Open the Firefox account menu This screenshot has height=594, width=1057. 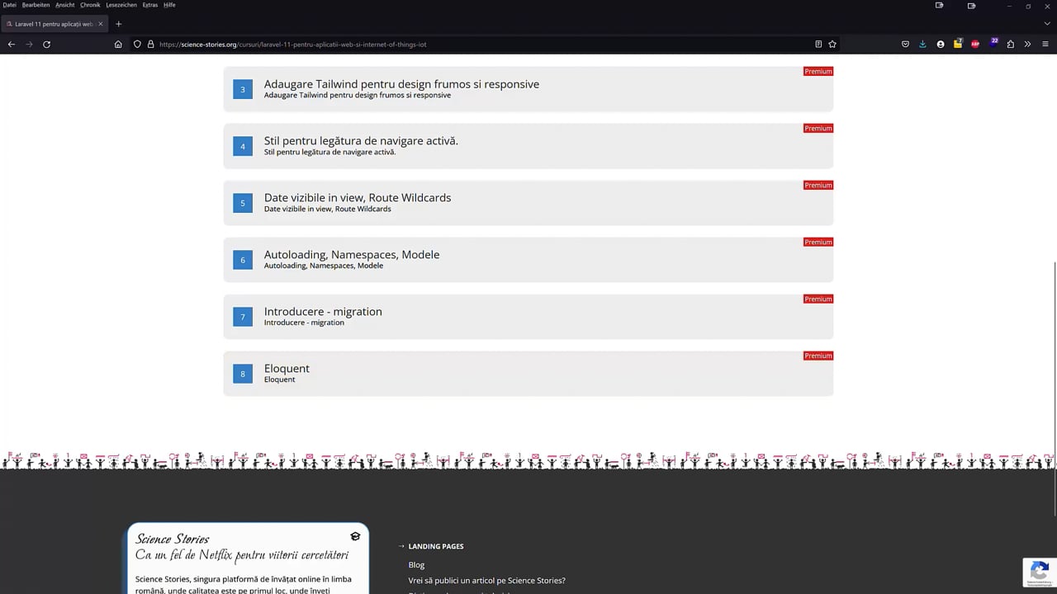tap(941, 44)
